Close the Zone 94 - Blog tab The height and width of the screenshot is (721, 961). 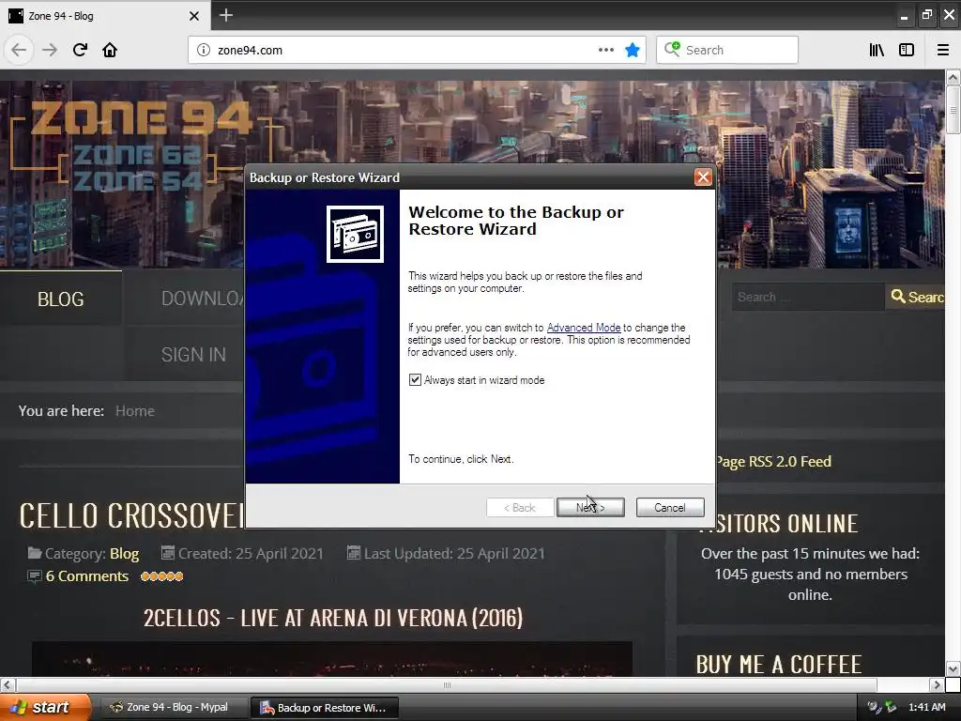pyautogui.click(x=193, y=16)
